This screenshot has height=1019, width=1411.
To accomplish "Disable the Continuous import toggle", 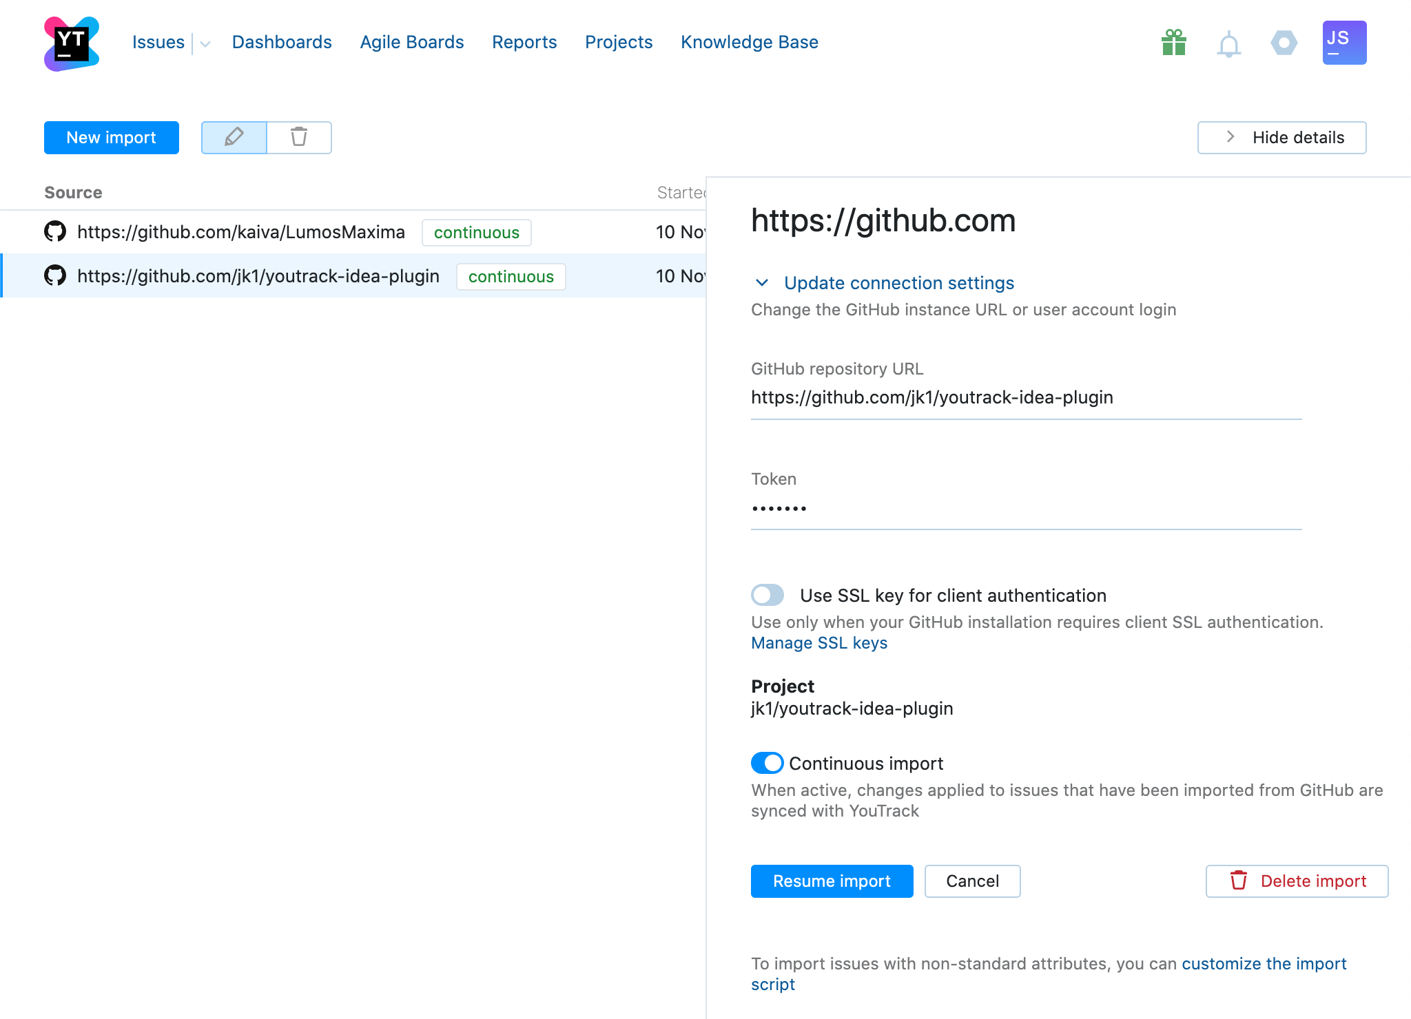I will click(768, 763).
